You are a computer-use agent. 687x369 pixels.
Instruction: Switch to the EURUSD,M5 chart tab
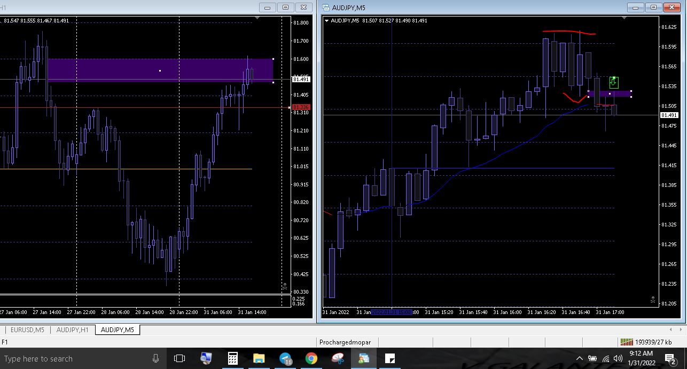[27, 330]
